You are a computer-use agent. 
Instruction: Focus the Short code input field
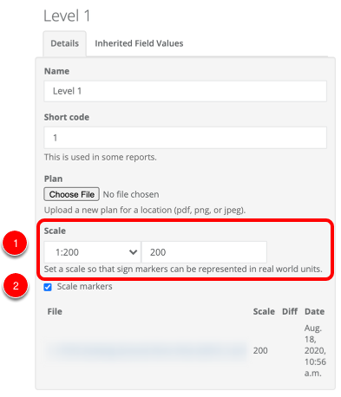pyautogui.click(x=185, y=138)
